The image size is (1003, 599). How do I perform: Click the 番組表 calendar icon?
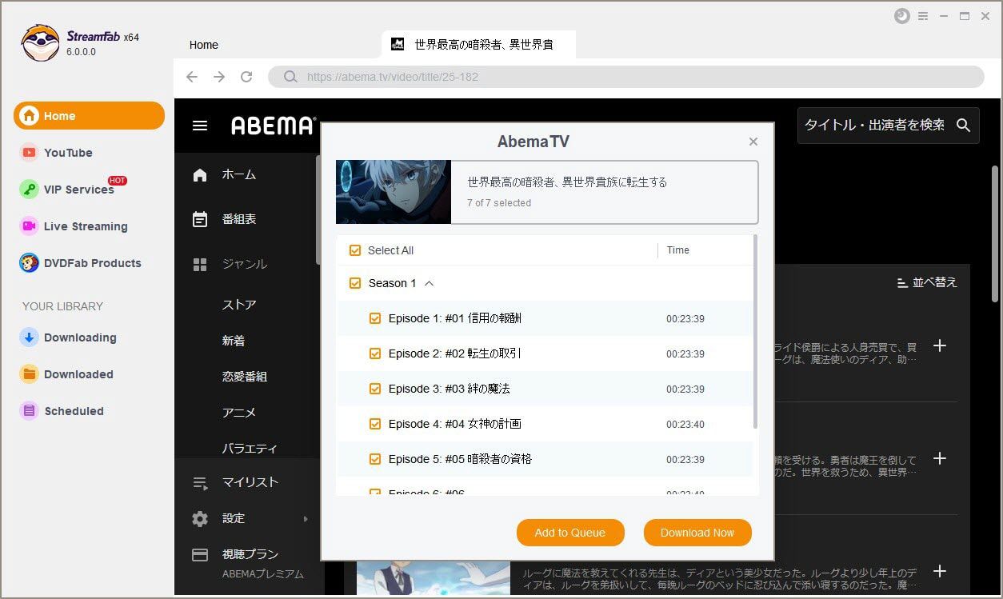click(200, 219)
